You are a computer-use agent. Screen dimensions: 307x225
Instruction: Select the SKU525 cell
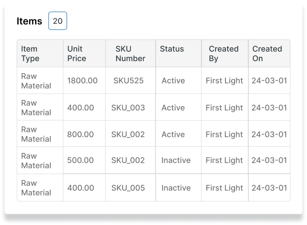click(128, 81)
